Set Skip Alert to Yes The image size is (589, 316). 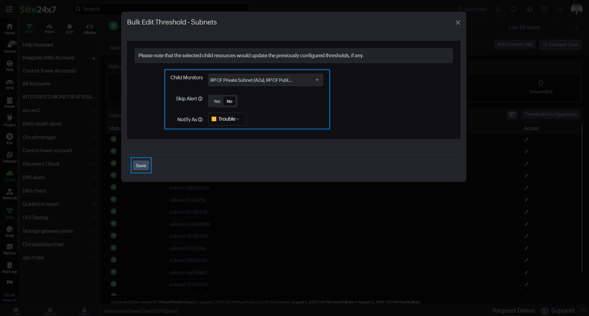click(x=217, y=101)
